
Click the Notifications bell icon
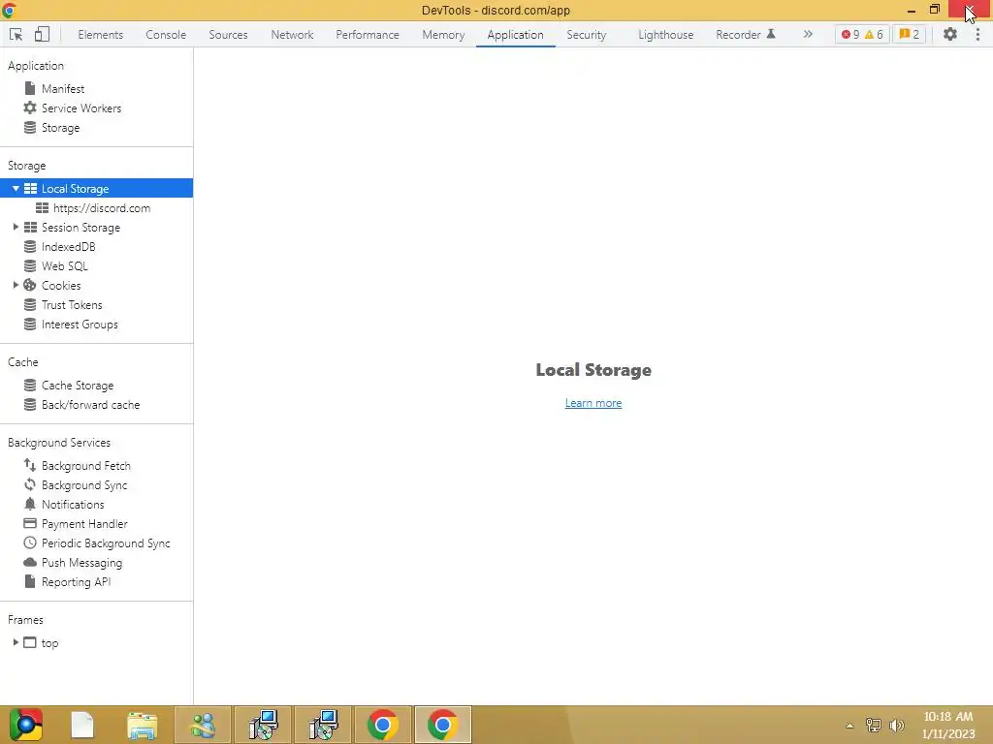pos(30,504)
